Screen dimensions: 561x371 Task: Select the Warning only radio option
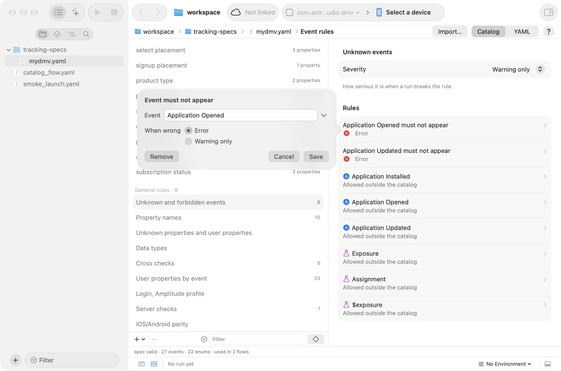tap(188, 141)
